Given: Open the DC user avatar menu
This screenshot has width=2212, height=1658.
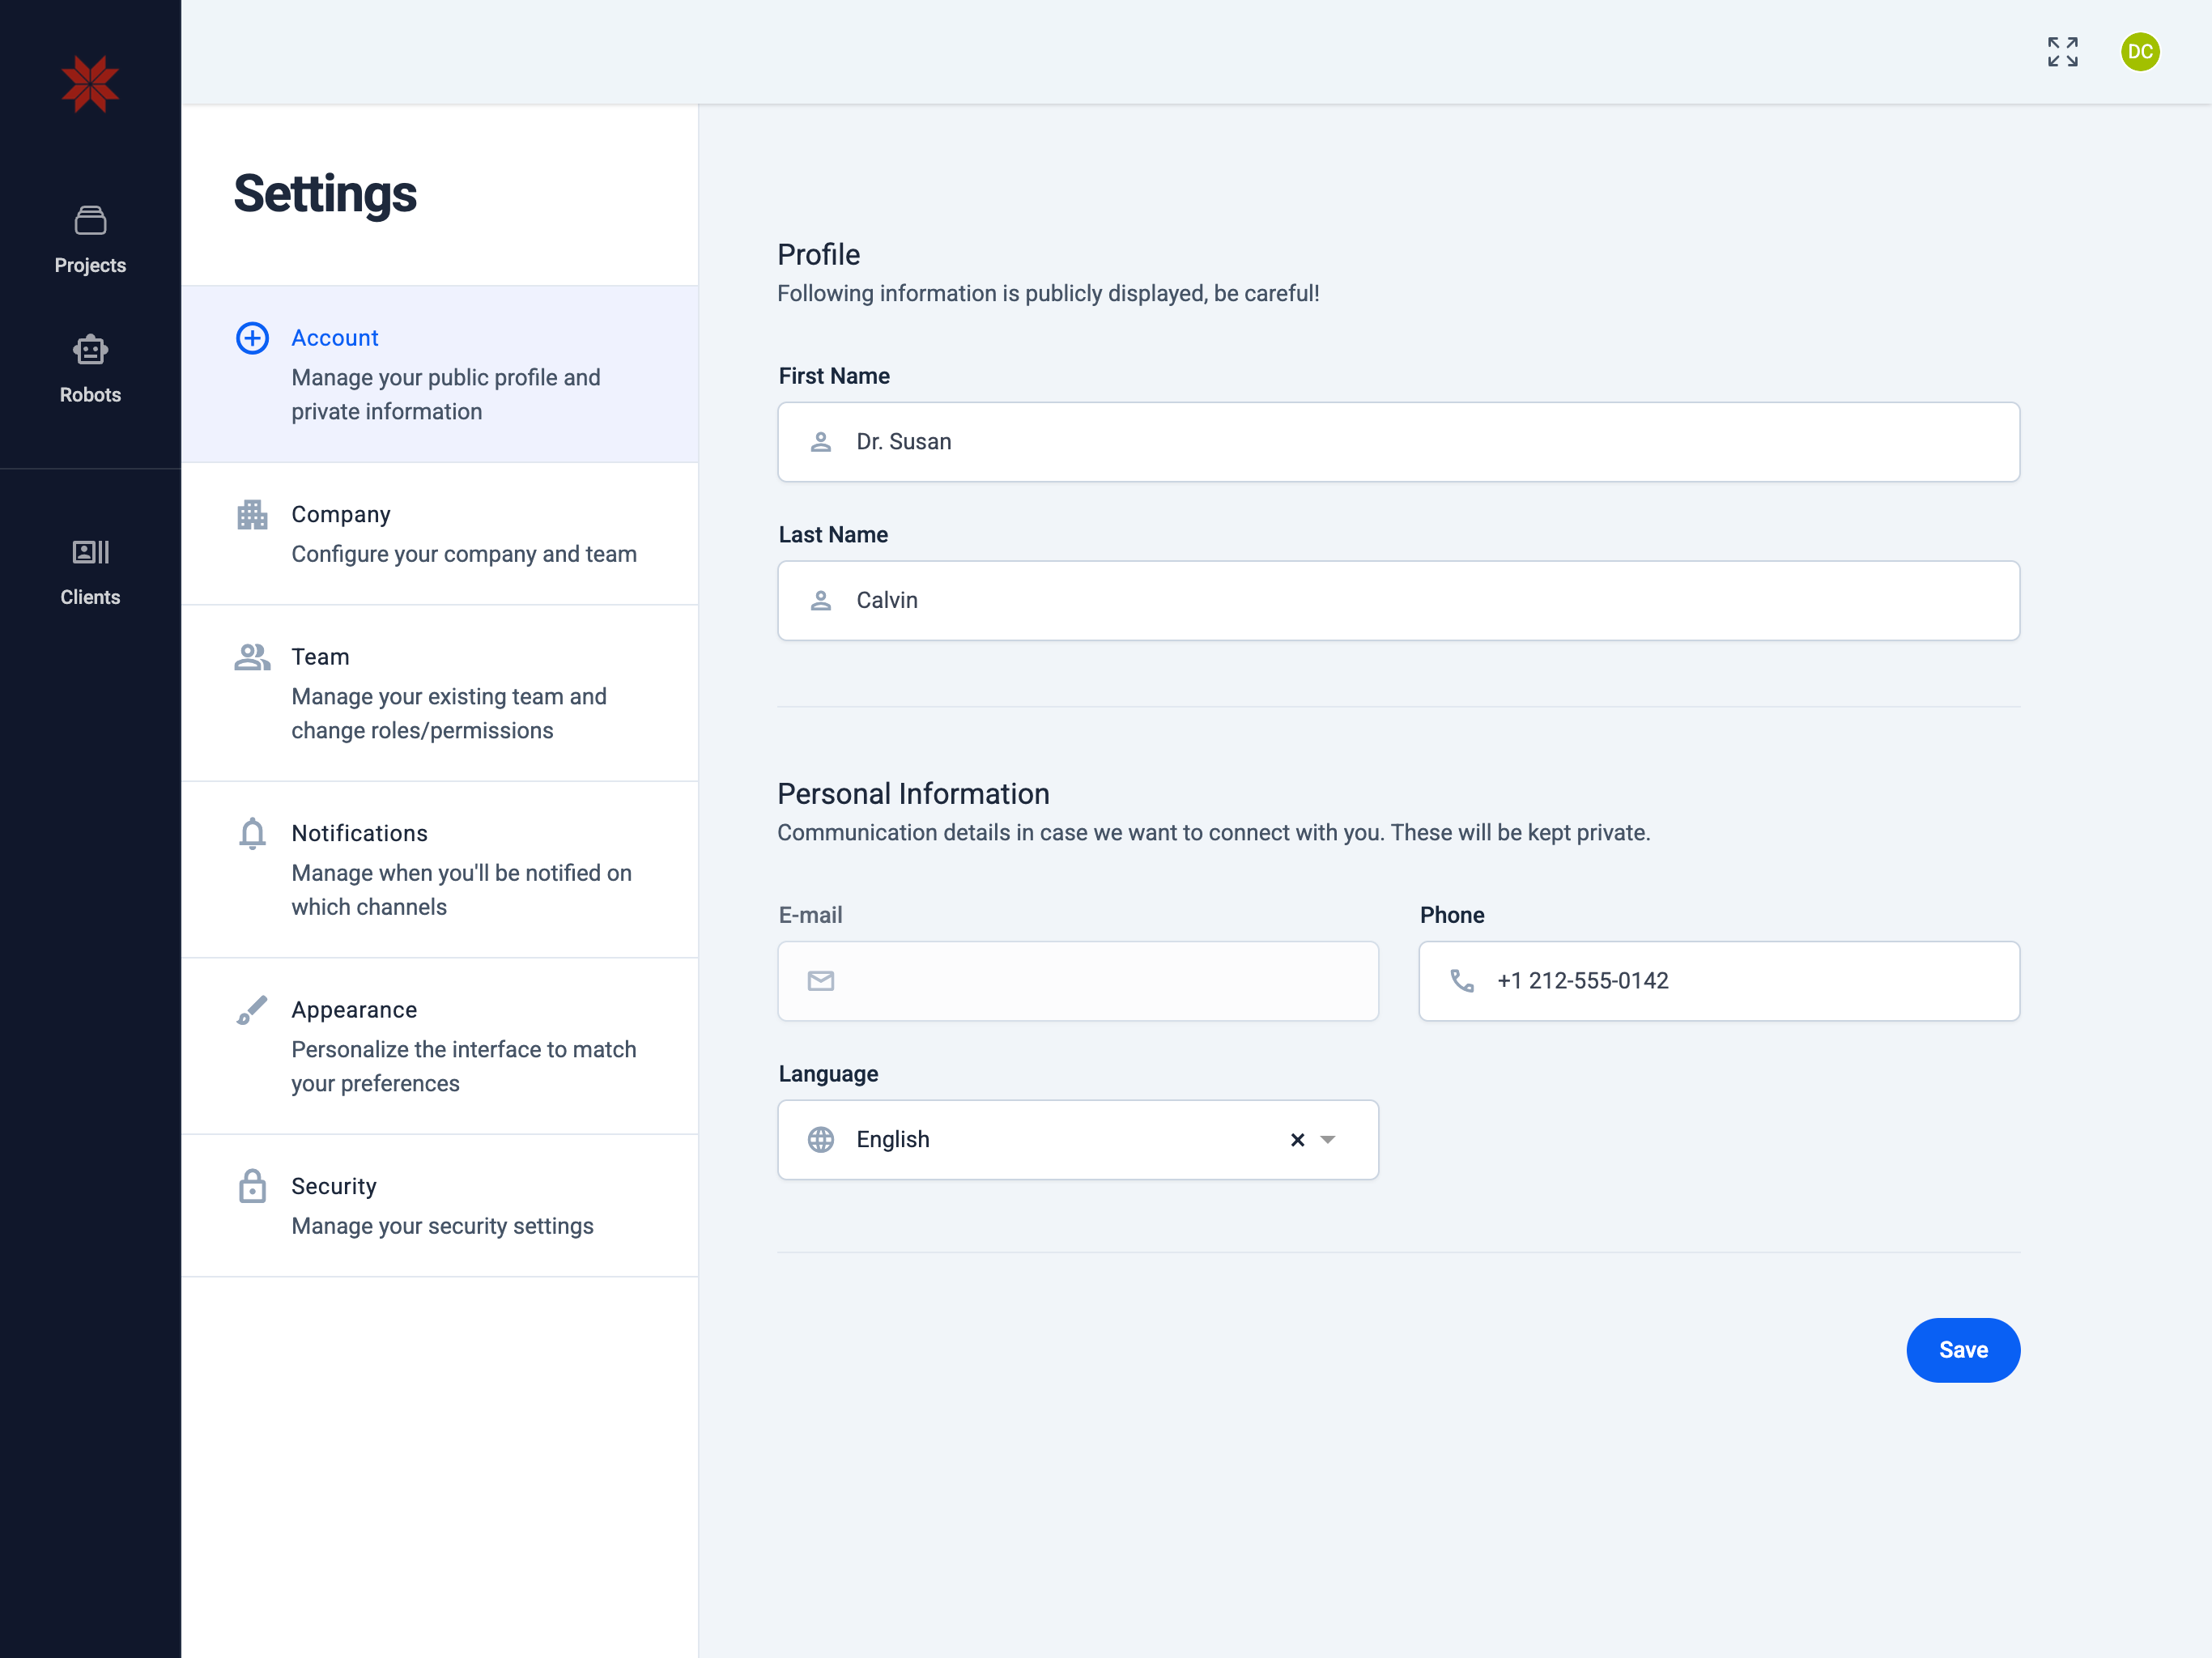Looking at the screenshot, I should point(2139,52).
